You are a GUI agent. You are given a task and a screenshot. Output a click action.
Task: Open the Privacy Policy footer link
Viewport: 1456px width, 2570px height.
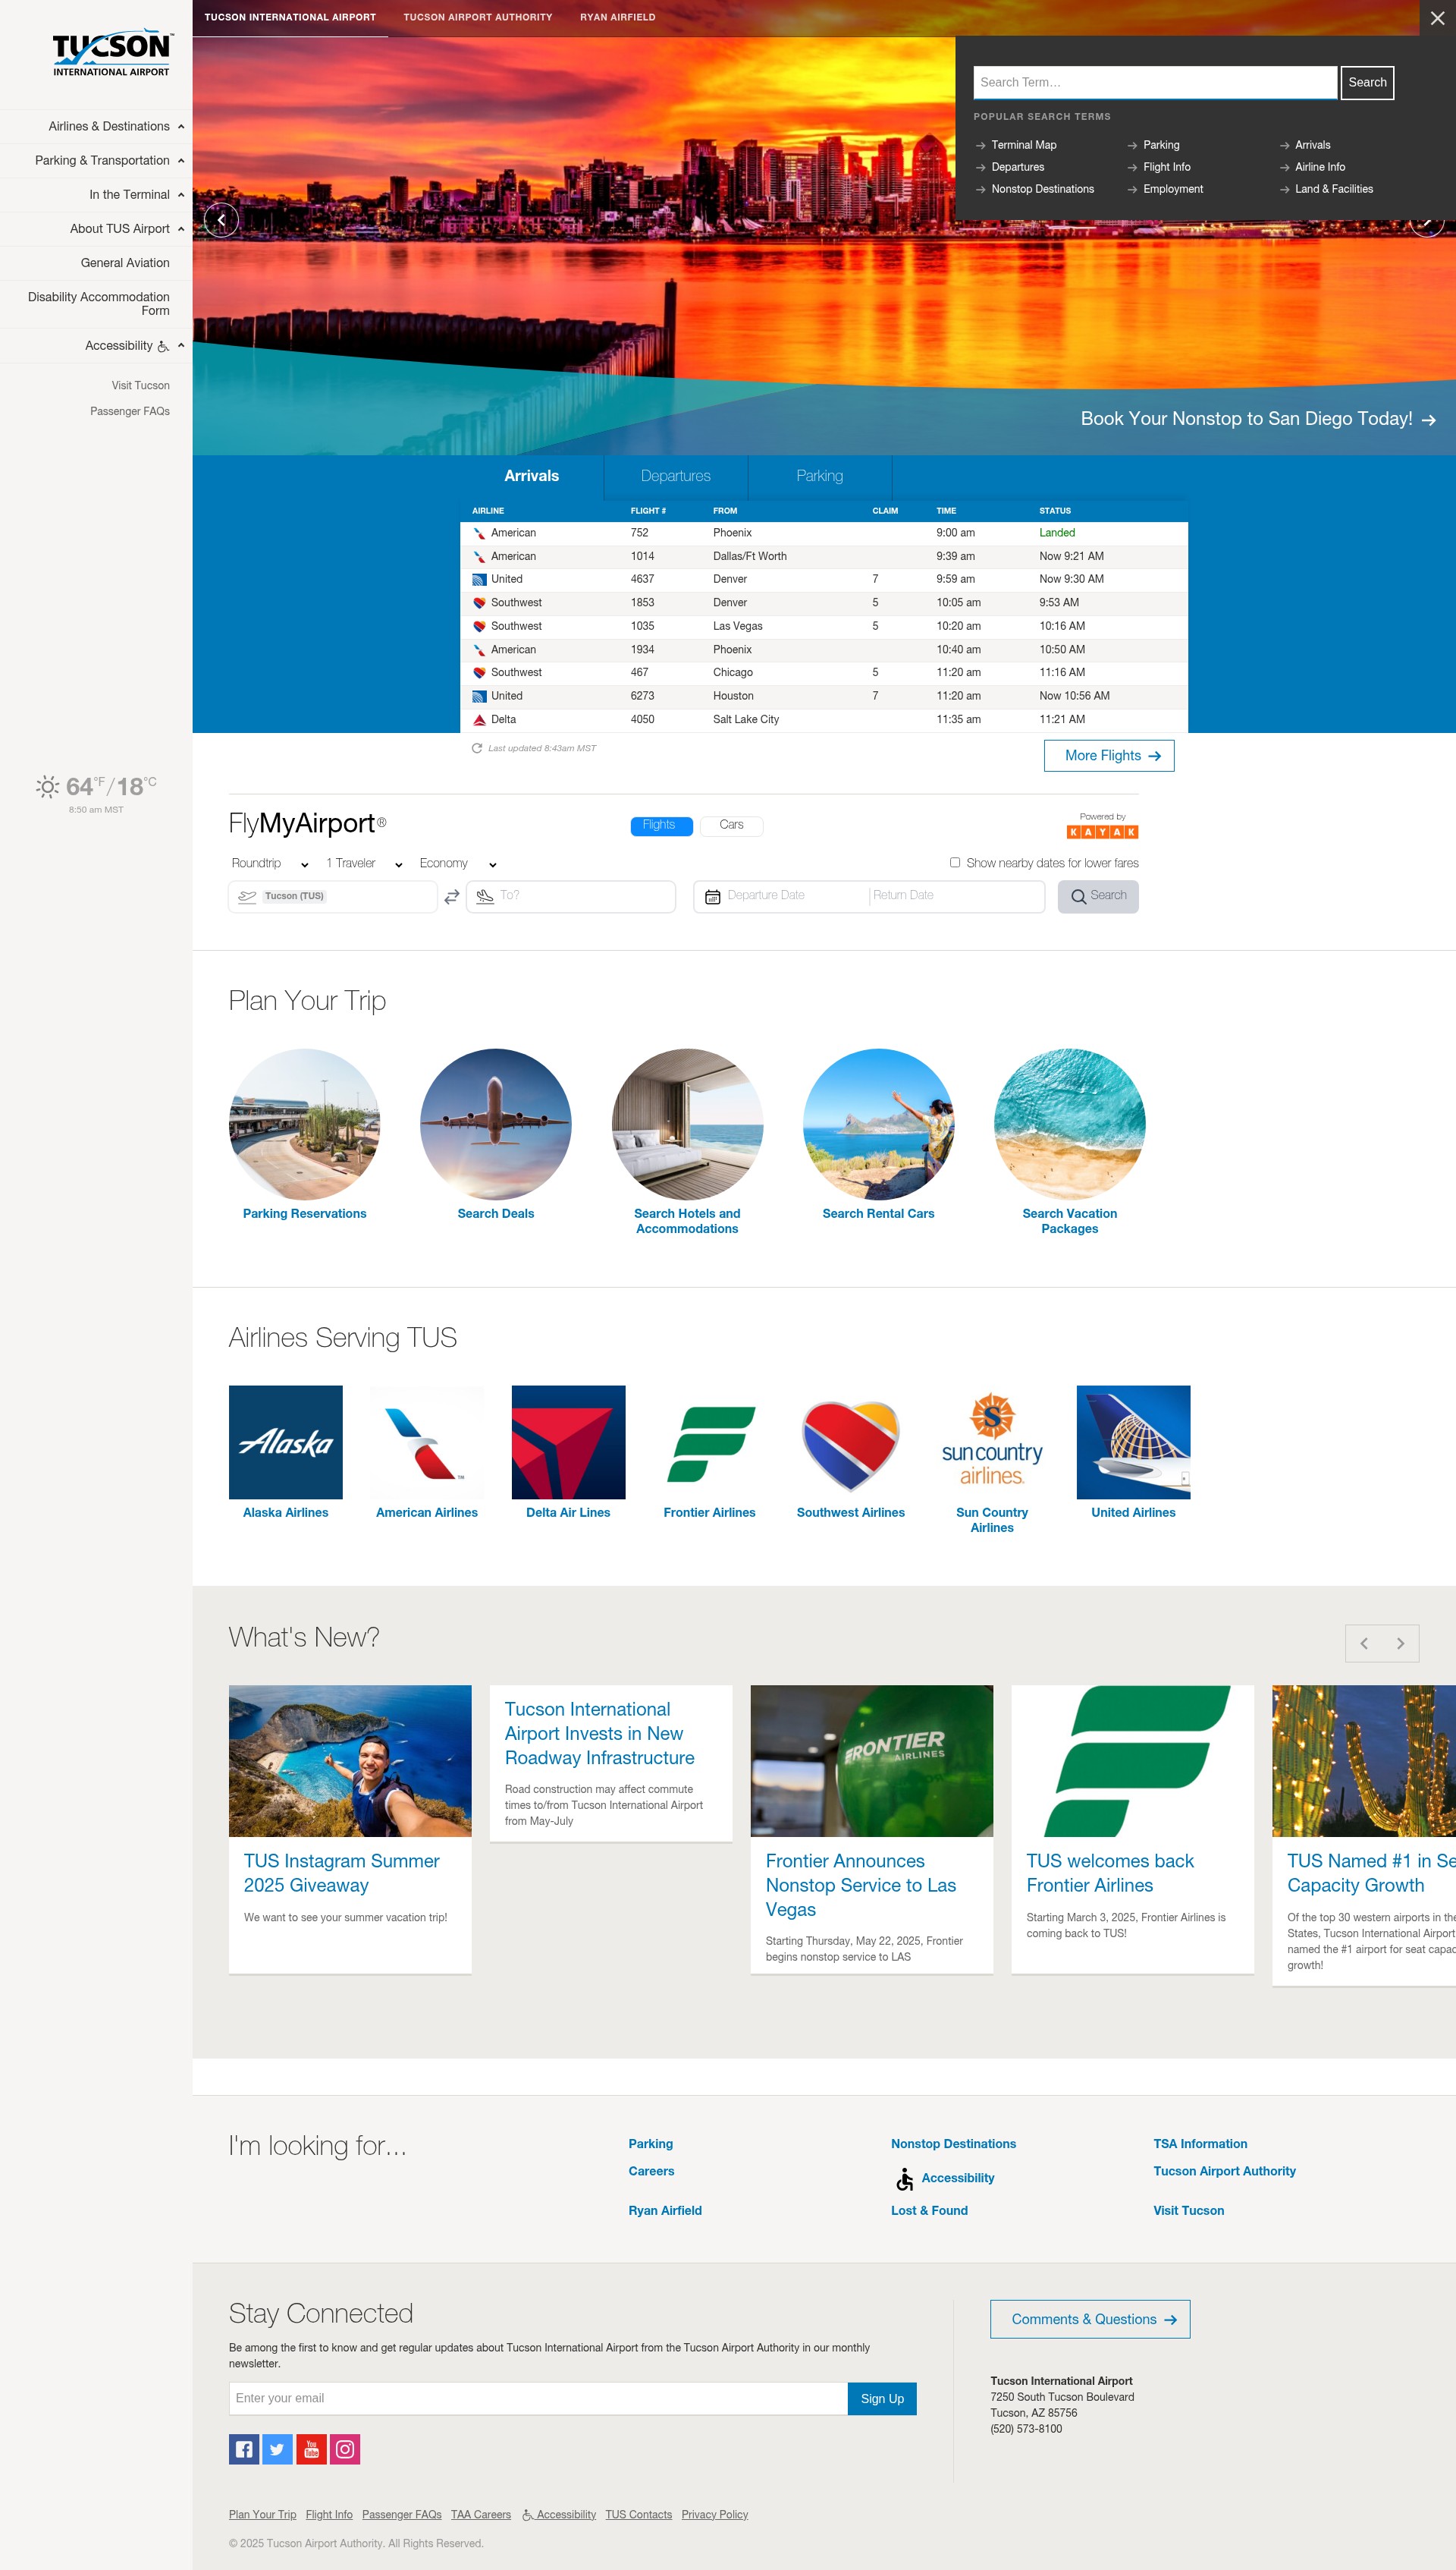tap(715, 2514)
